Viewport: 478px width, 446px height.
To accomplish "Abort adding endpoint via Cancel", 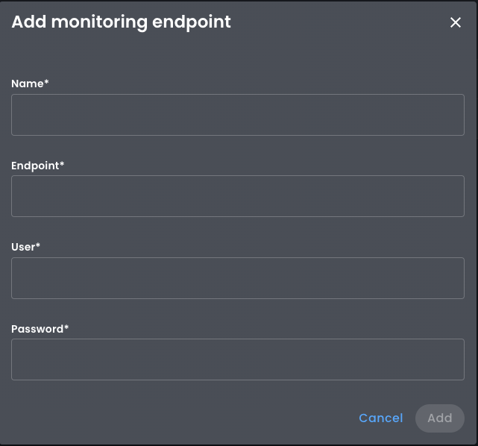I will click(380, 418).
